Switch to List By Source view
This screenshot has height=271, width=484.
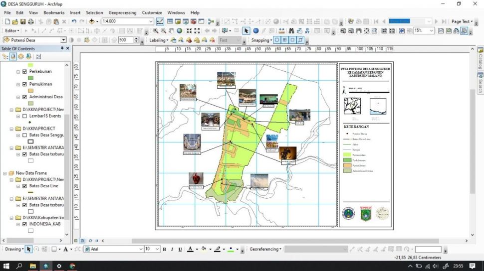(x=13, y=57)
